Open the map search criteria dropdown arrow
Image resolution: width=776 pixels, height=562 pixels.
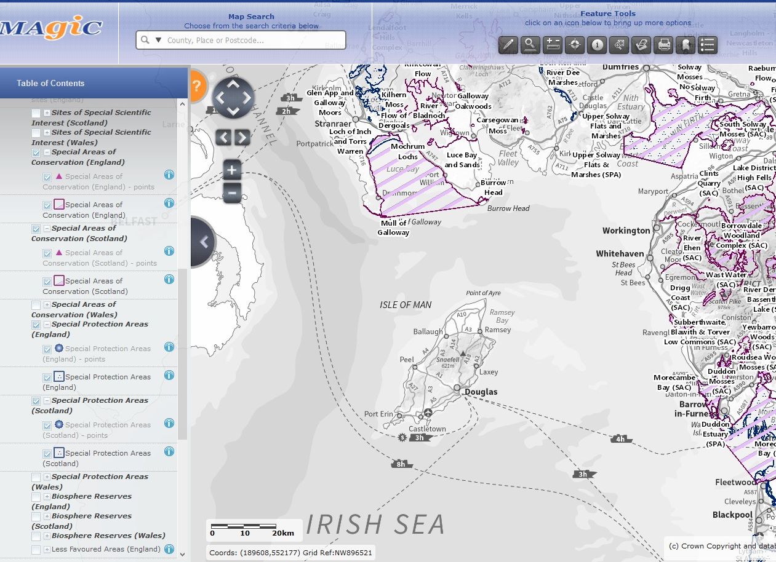[158, 41]
